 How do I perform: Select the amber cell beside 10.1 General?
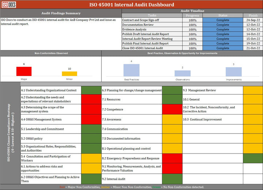[253, 100]
